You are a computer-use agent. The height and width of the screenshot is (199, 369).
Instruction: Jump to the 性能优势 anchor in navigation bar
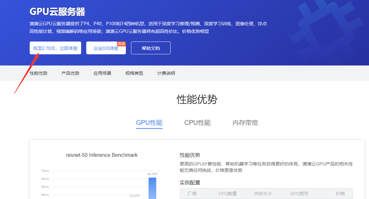(x=39, y=73)
